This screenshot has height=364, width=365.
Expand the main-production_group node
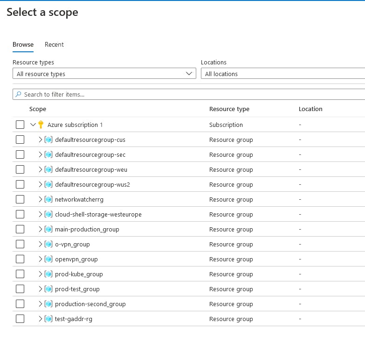40,229
